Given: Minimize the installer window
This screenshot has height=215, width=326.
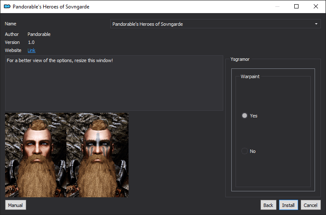Looking at the screenshot, I should click(277, 6).
